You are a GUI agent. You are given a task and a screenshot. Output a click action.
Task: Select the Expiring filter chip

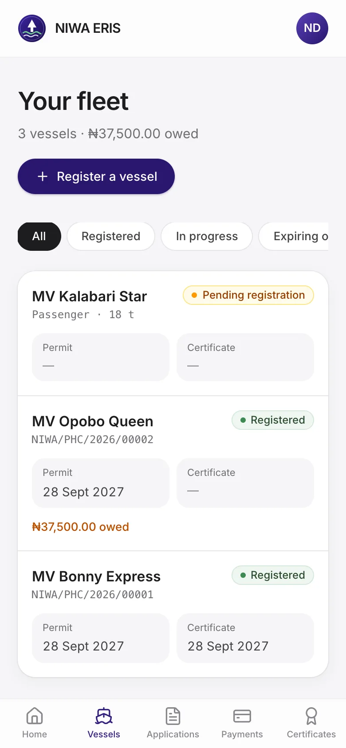click(x=294, y=236)
